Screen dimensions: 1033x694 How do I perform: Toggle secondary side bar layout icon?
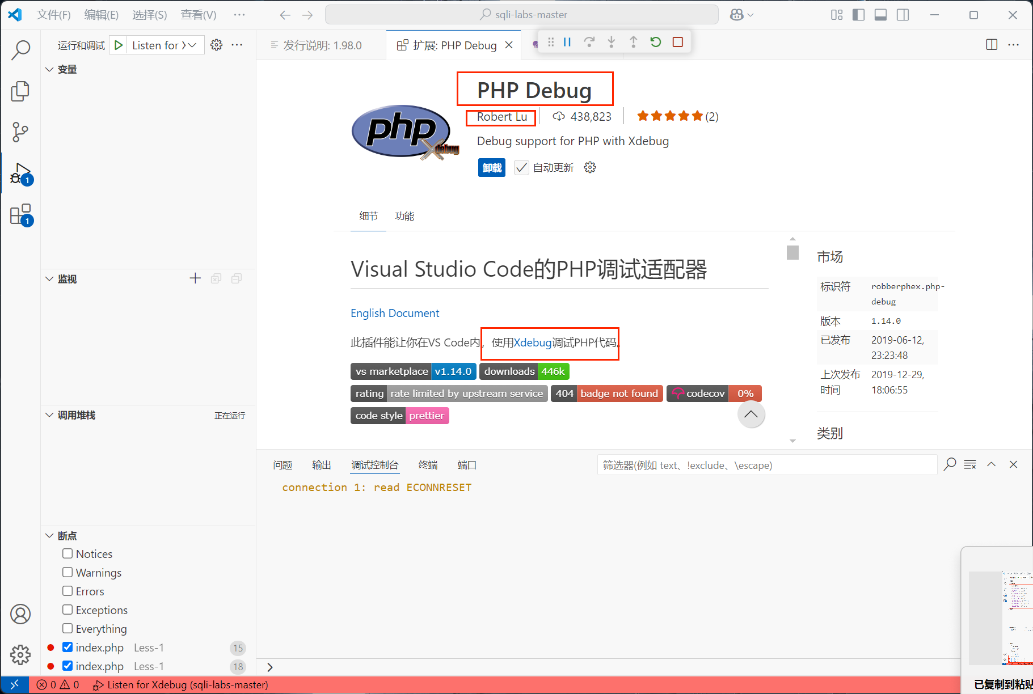pyautogui.click(x=903, y=15)
